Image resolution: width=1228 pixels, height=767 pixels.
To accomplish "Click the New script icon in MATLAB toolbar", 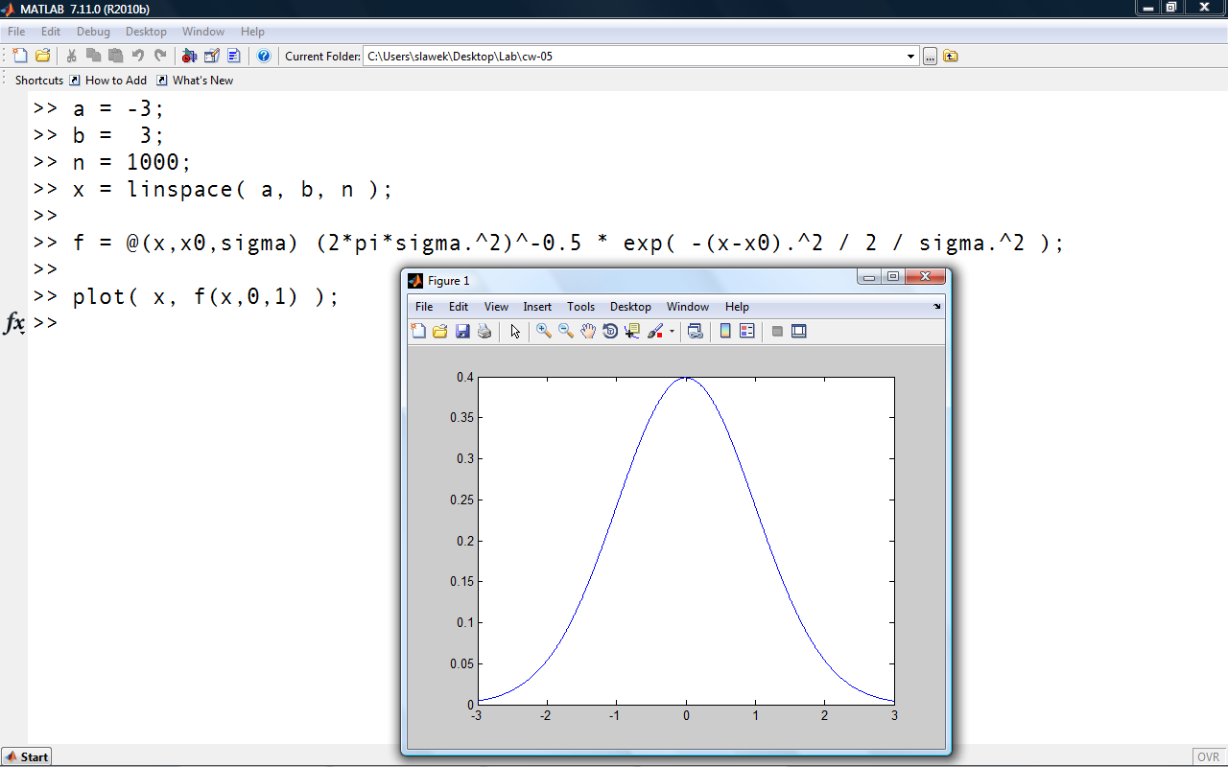I will [19, 56].
